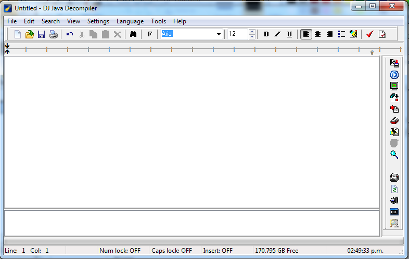Click the red checkmark icon
409x259 pixels.
369,34
